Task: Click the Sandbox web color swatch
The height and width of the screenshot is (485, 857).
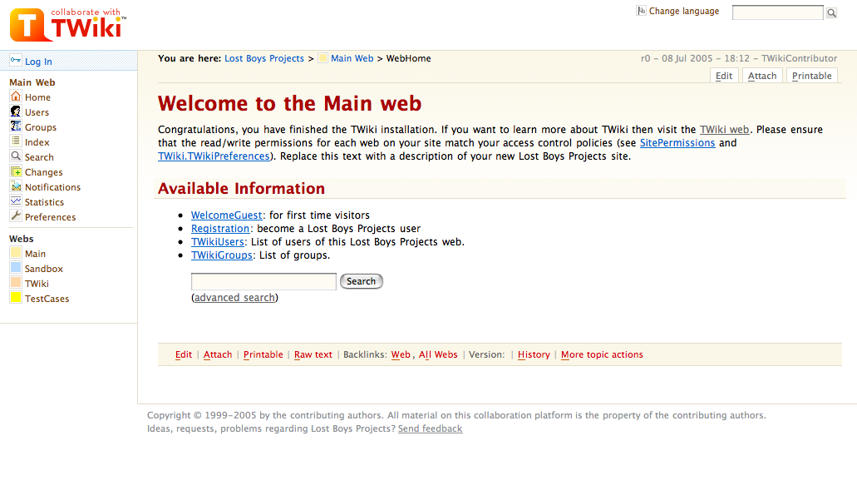Action: (x=16, y=268)
